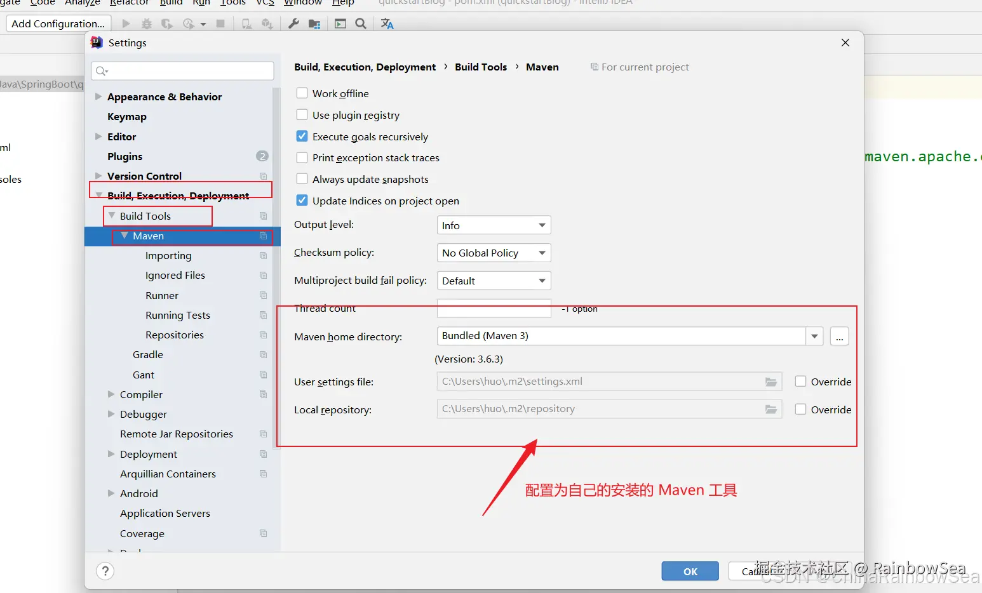
Task: Close the Settings dialog
Action: pos(845,43)
